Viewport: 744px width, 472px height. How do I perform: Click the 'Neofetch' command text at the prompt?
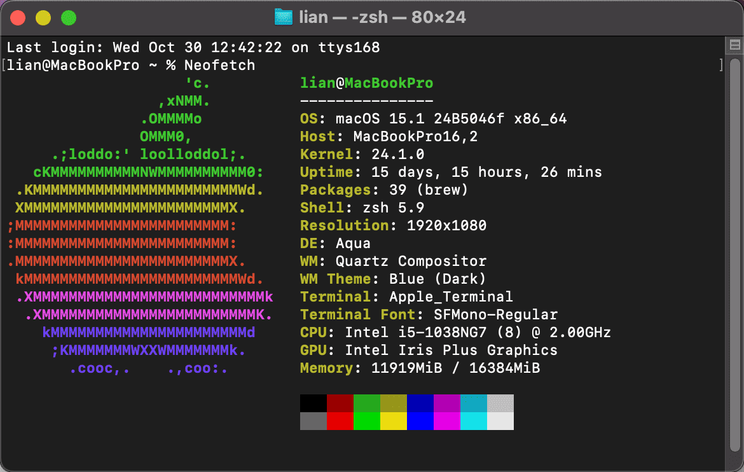pyautogui.click(x=219, y=65)
